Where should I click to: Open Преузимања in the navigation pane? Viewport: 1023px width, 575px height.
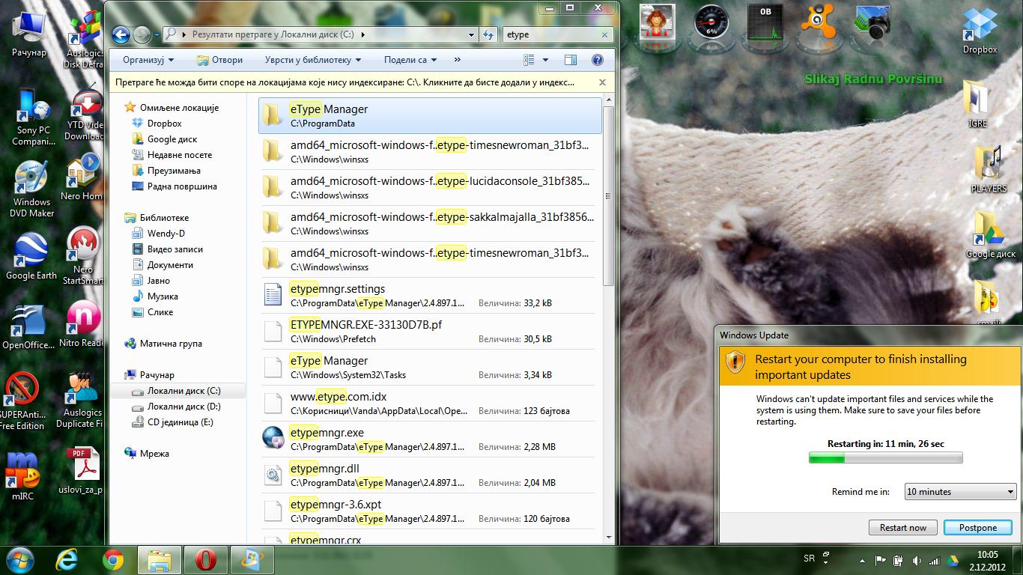click(174, 171)
